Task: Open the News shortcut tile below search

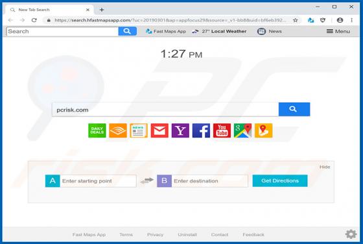Action: pos(139,130)
